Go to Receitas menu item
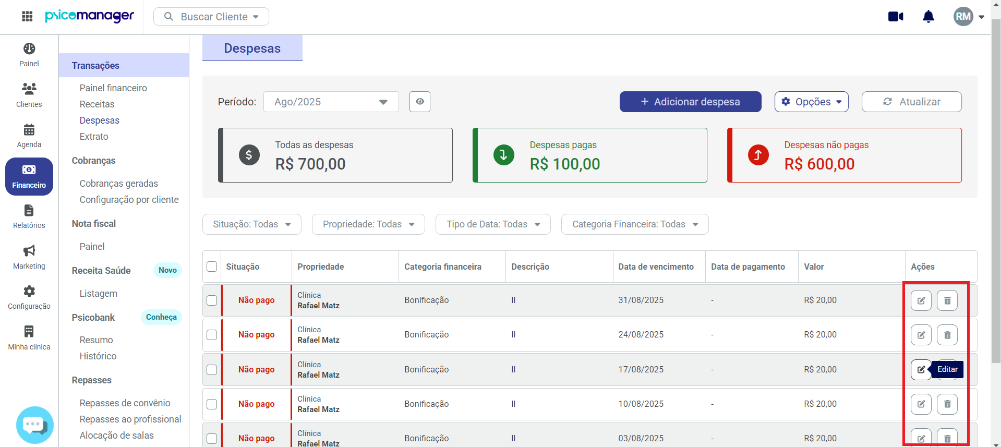The width and height of the screenshot is (1001, 447). pos(97,104)
